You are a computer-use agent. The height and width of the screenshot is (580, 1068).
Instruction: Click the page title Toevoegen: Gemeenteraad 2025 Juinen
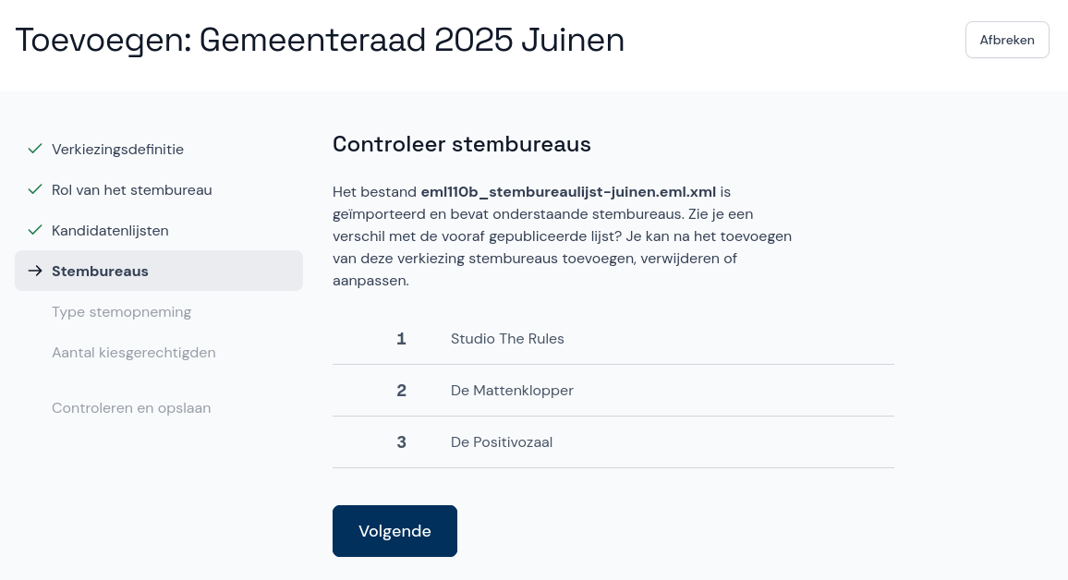point(320,40)
